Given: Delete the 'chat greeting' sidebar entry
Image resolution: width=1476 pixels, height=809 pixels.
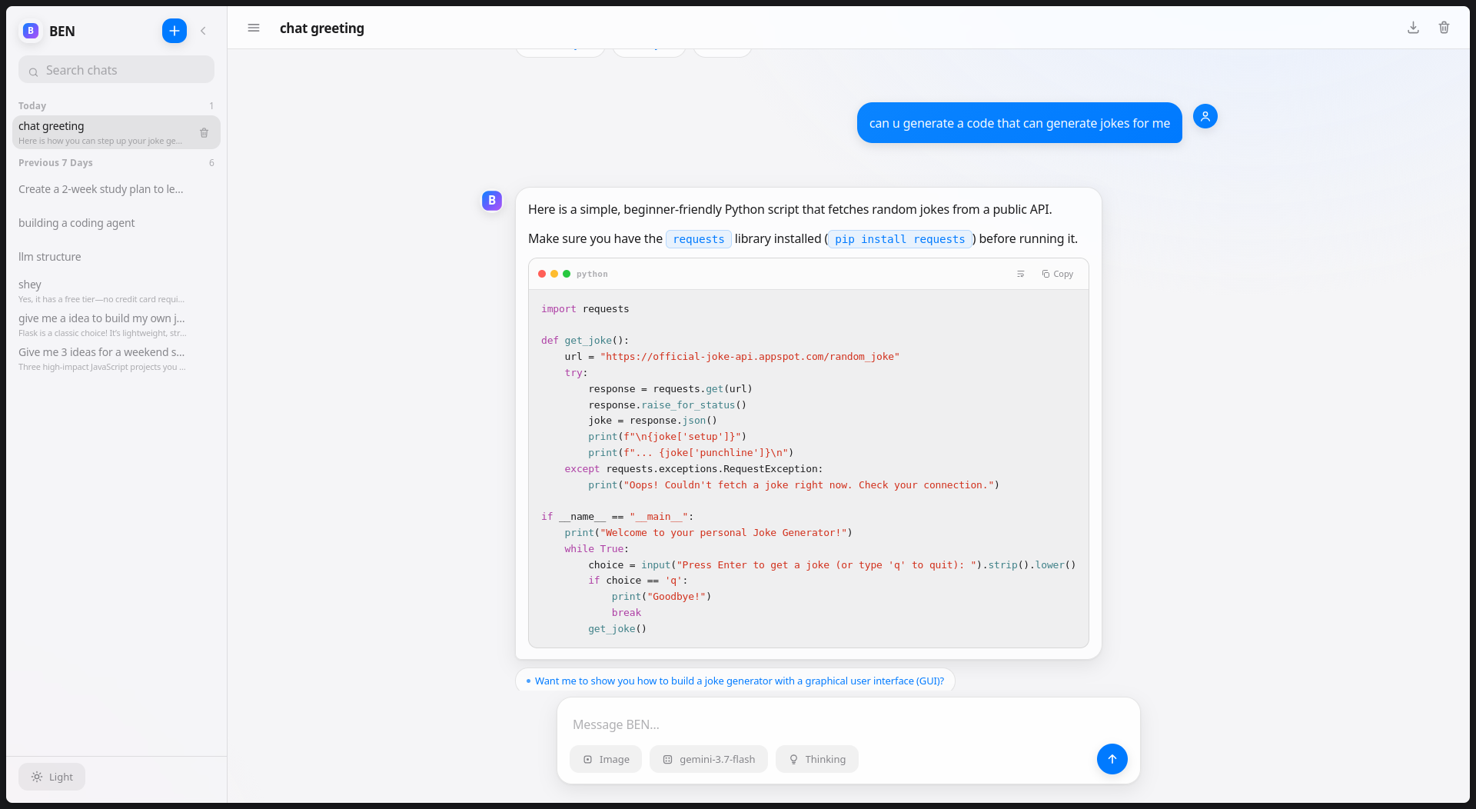Looking at the screenshot, I should pyautogui.click(x=204, y=133).
